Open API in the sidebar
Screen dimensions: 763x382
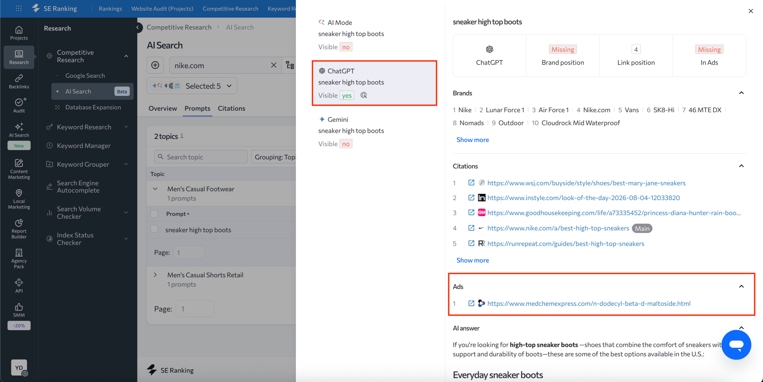[x=19, y=286]
